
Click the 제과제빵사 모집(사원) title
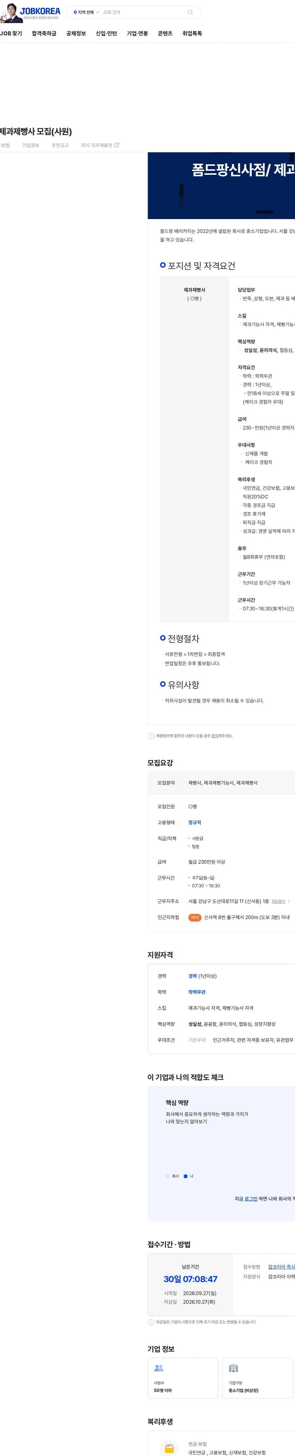point(36,131)
